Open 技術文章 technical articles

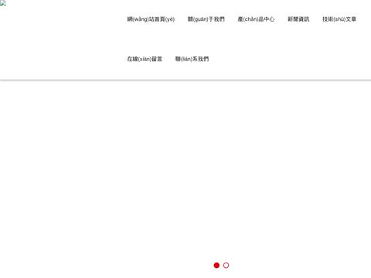pos(339,19)
